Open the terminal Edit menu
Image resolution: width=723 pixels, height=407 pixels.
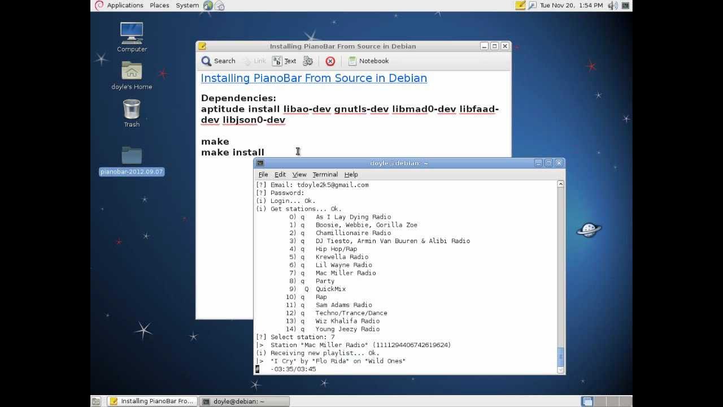[280, 175]
